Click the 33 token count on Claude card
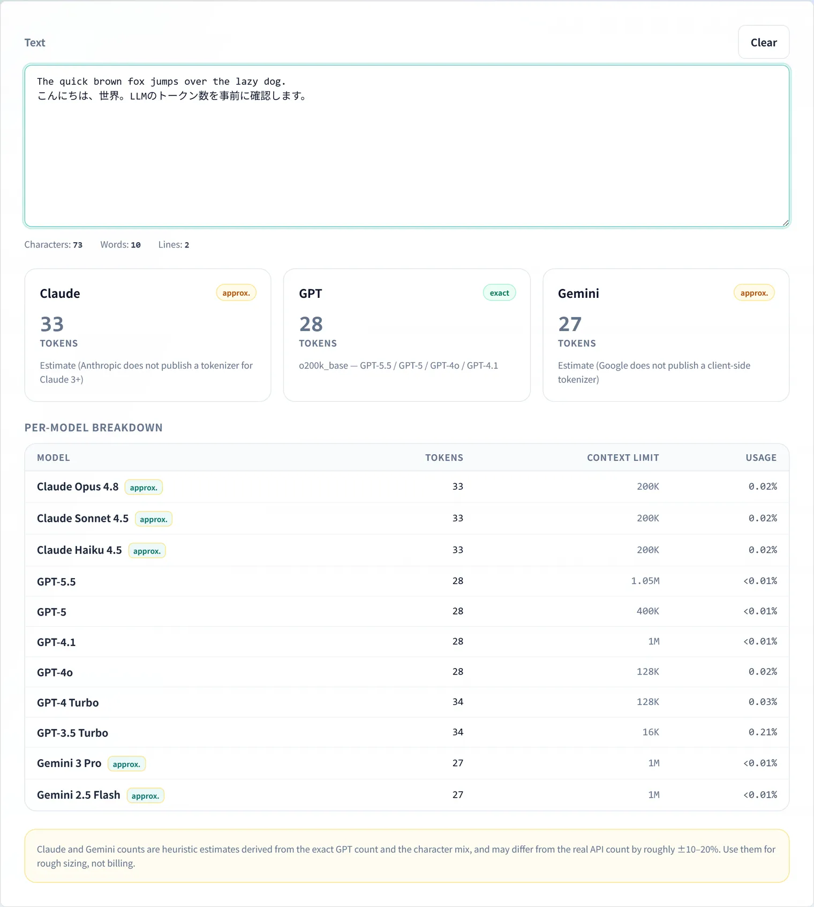 (x=52, y=324)
